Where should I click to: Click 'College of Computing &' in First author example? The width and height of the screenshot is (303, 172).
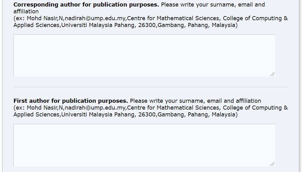pyautogui.click(x=255, y=108)
